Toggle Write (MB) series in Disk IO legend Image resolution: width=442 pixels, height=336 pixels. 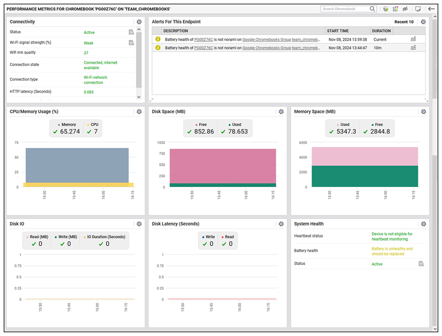66,237
